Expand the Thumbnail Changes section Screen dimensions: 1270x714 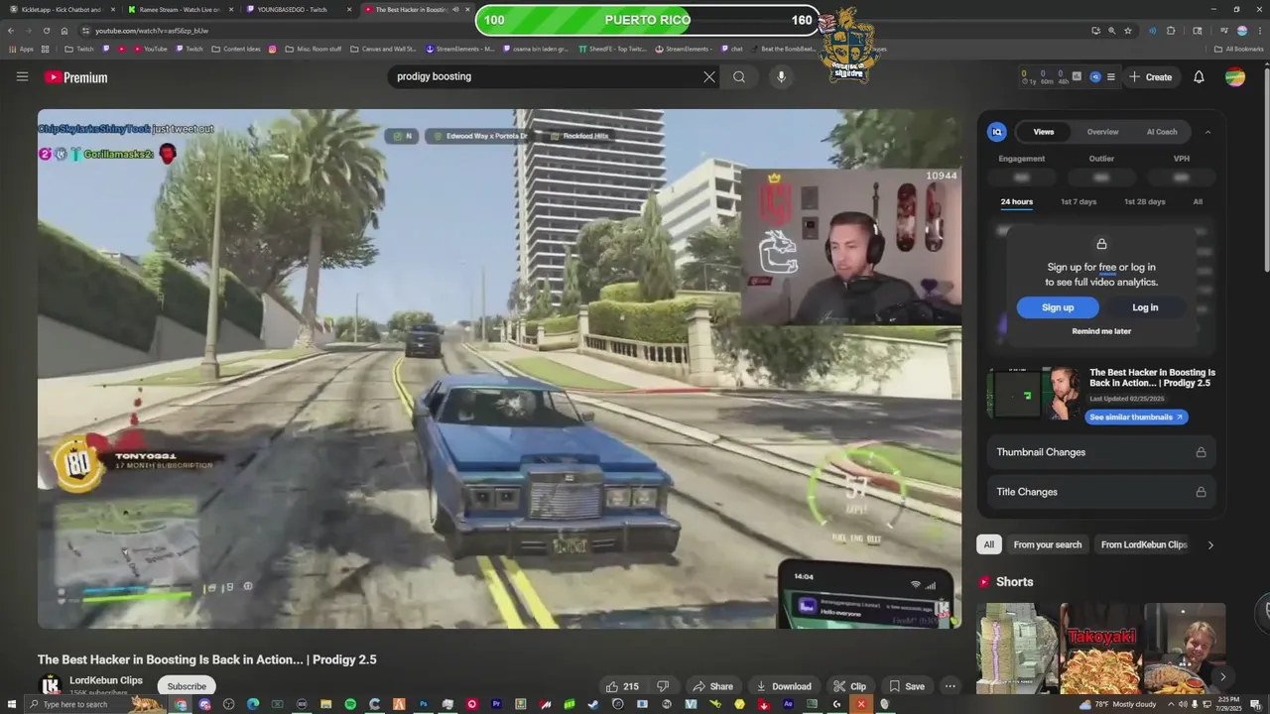pyautogui.click(x=1101, y=452)
